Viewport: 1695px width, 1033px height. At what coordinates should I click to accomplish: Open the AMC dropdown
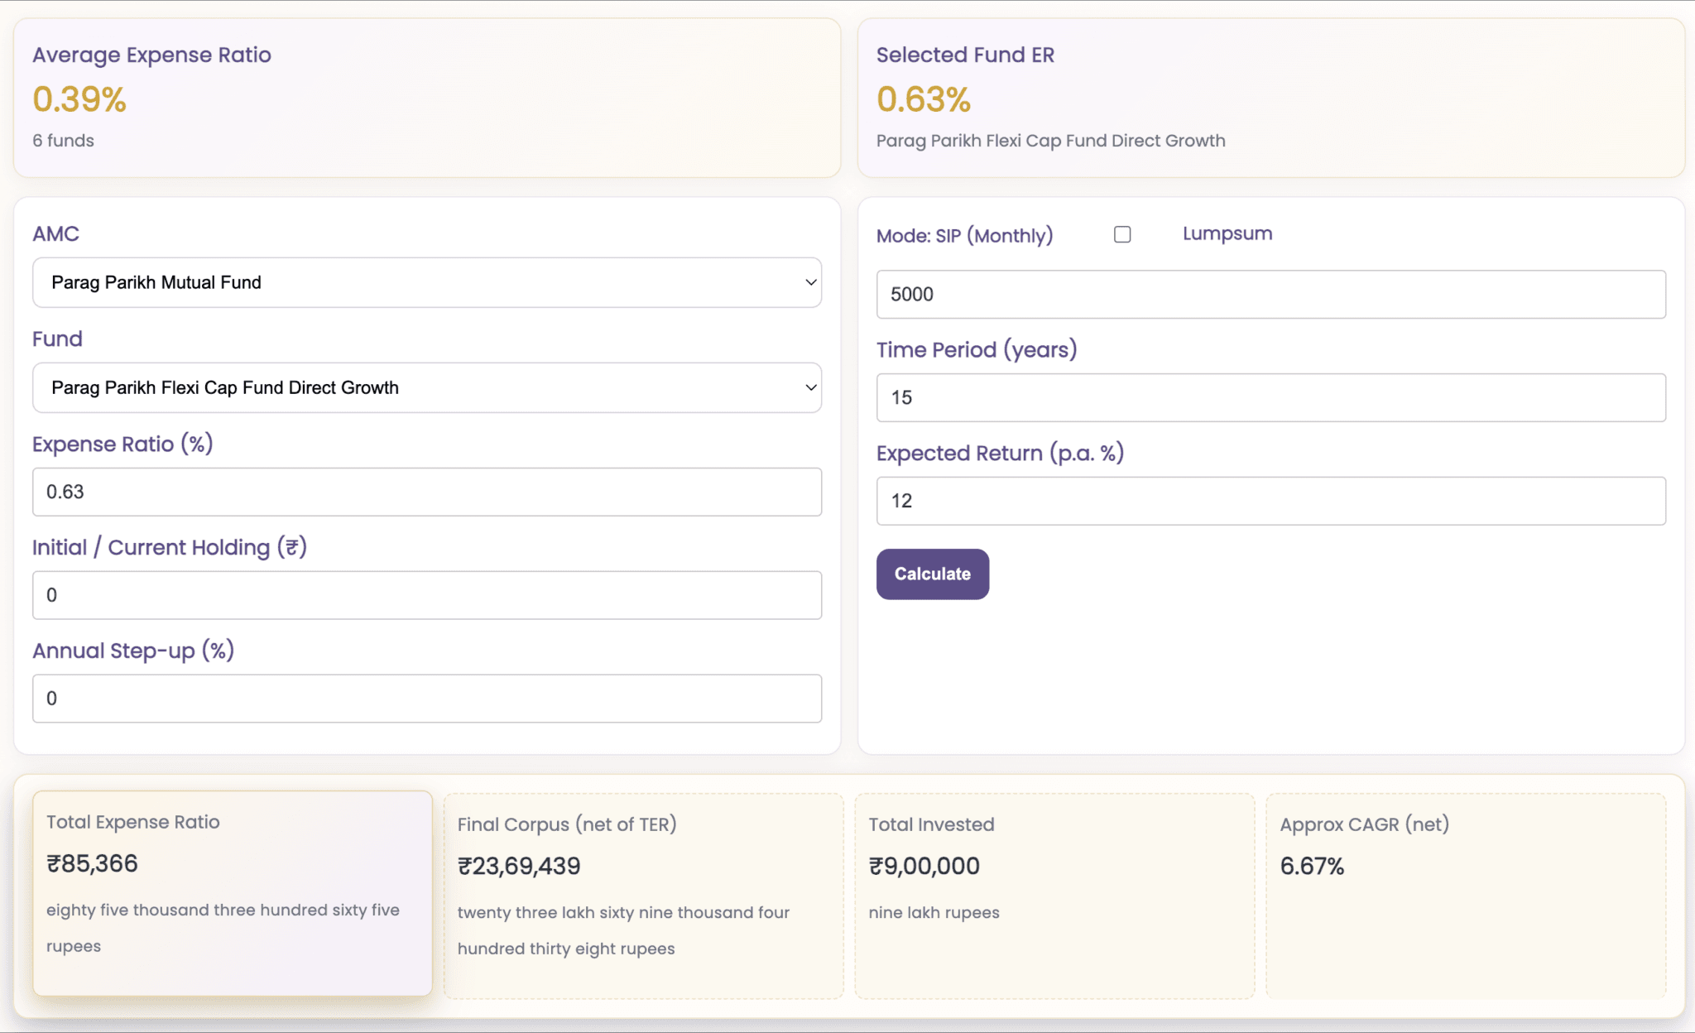pos(426,282)
